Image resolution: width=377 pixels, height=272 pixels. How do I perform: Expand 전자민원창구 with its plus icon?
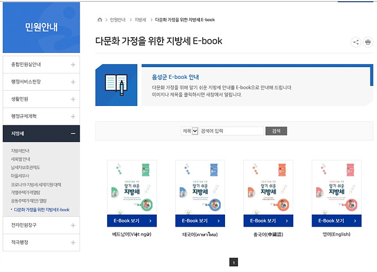pyautogui.click(x=73, y=225)
